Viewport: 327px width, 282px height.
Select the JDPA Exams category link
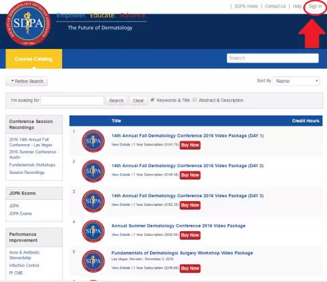point(20,213)
